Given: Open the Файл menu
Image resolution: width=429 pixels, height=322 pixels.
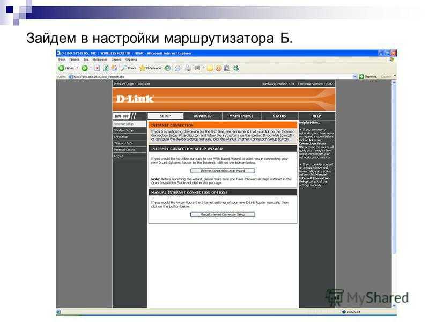Looking at the screenshot, I should pos(62,60).
